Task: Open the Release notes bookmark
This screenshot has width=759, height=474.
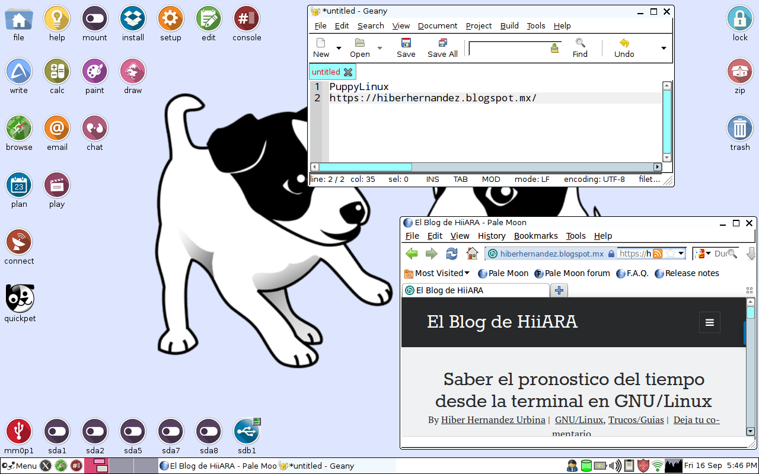Action: coord(687,273)
